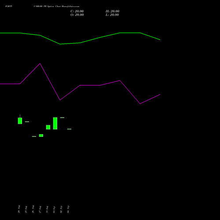Image resolution: width=220 pixels, height=220 pixels.
Task: Click the green candle above 31 Aug
Action: pyautogui.click(x=48, y=127)
